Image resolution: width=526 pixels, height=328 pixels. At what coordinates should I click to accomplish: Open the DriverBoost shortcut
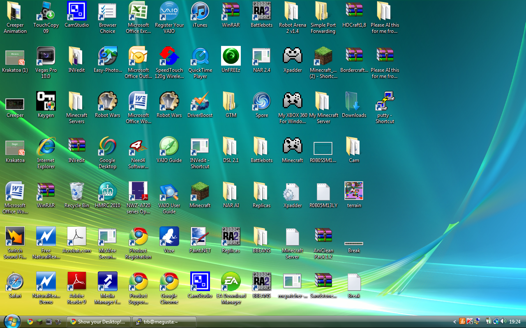tap(200, 101)
